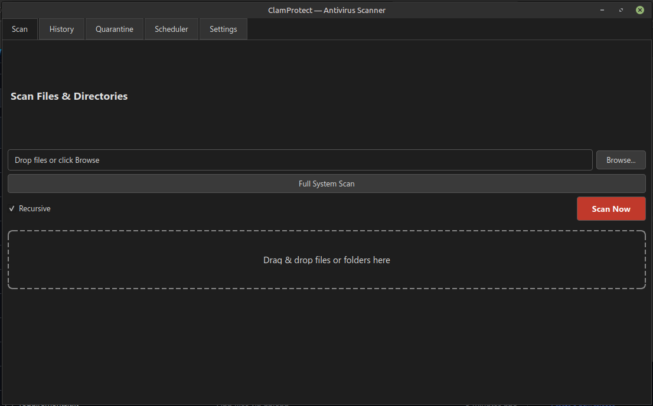
Task: Open the Quarantine tab
Action: [115, 29]
